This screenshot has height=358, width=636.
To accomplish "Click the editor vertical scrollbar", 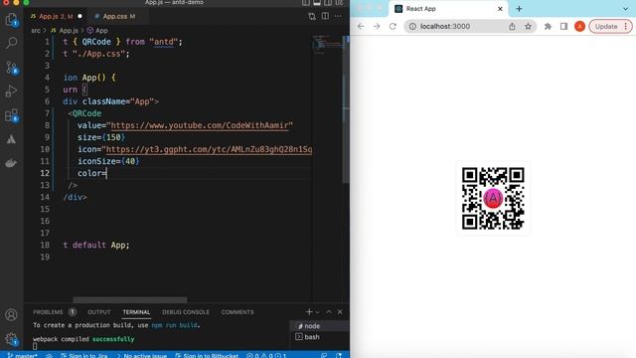I will coord(346,109).
